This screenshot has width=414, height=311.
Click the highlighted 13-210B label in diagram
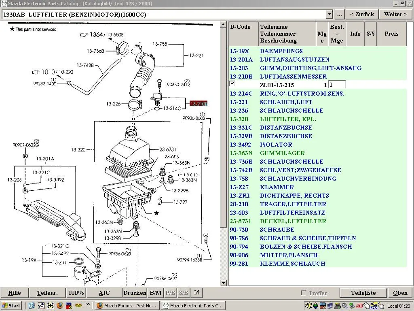[x=198, y=104]
